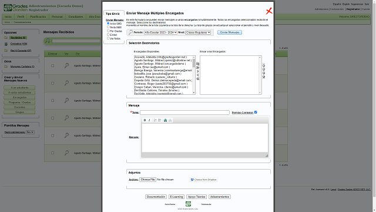
Task: Uncheck the Permiso Contestar checkbox
Action: coord(256,112)
